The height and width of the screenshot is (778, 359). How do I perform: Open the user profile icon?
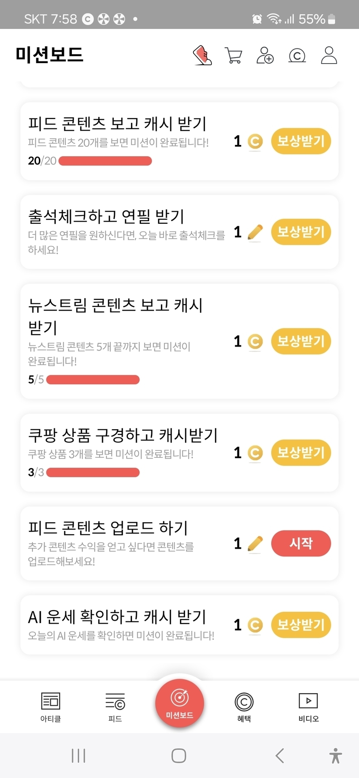coord(329,55)
